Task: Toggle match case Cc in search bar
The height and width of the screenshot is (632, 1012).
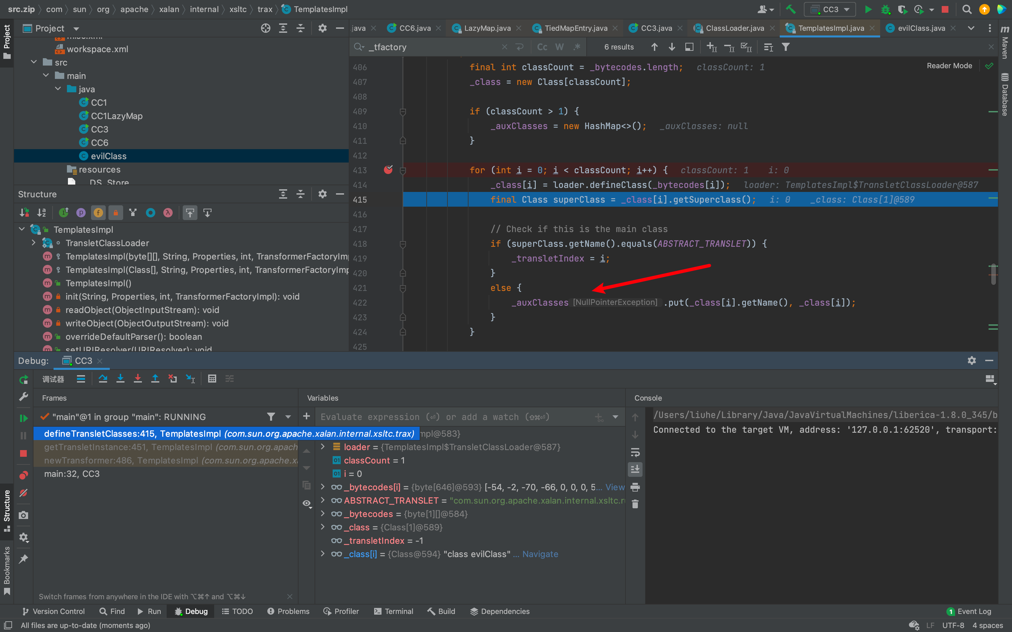Action: coord(542,47)
